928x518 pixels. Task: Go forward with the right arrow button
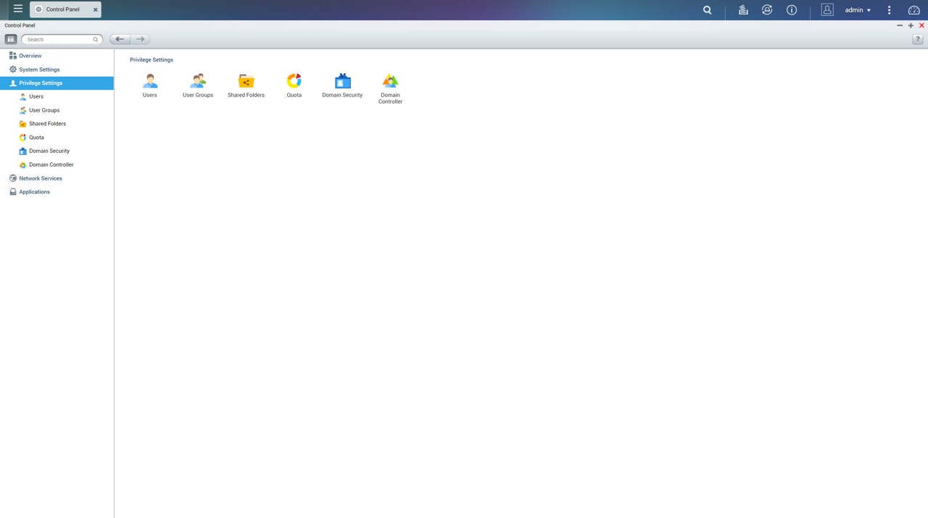[141, 39]
